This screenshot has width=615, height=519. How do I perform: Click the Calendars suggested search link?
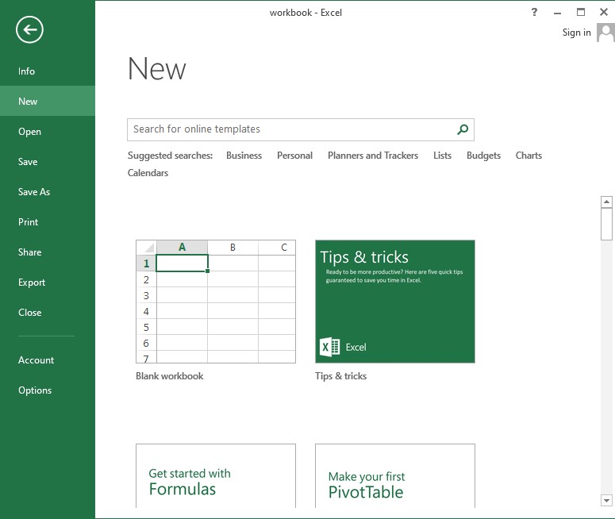point(148,173)
